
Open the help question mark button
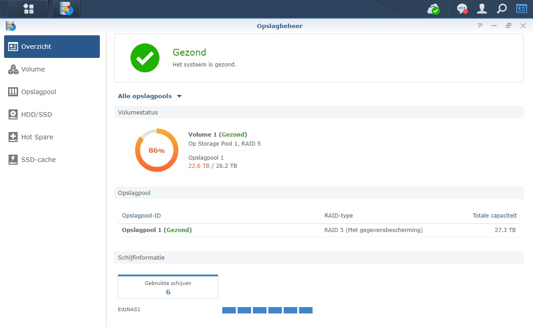pyautogui.click(x=480, y=26)
